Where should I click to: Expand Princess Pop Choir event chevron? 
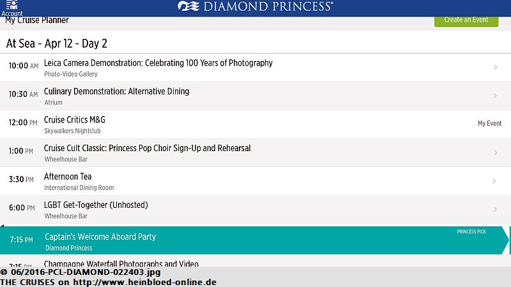[496, 152]
